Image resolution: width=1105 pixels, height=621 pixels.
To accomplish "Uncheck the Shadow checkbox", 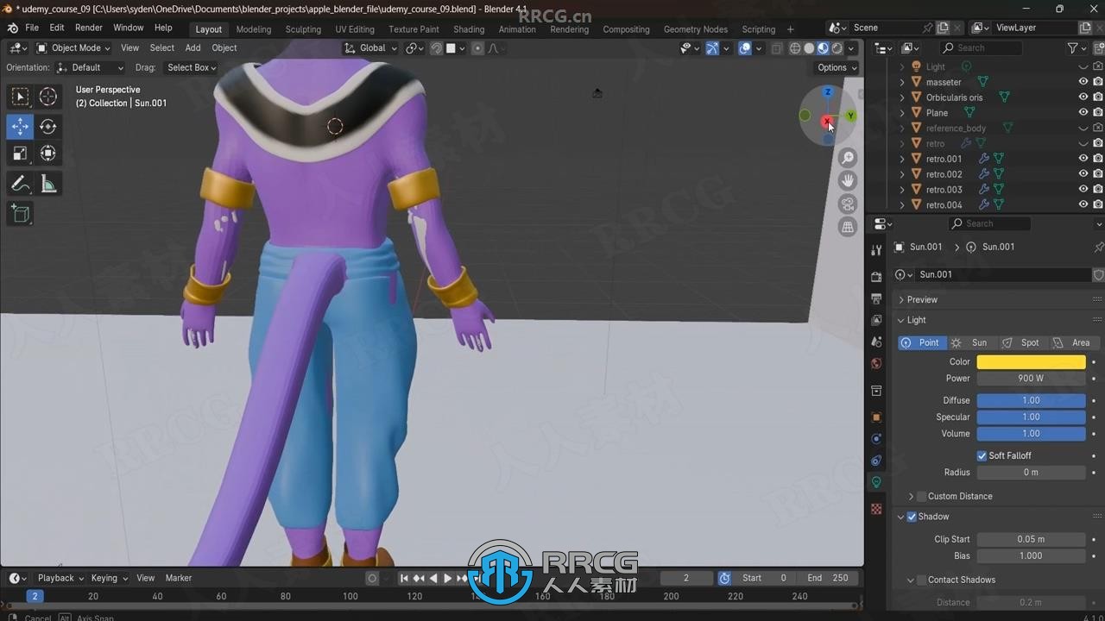I will click(x=912, y=517).
